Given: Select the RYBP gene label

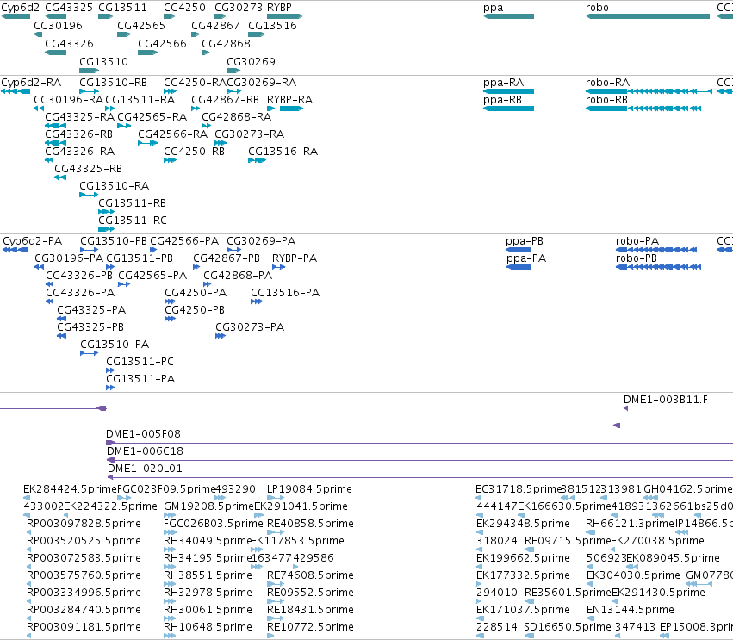Looking at the screenshot, I should tap(279, 8).
